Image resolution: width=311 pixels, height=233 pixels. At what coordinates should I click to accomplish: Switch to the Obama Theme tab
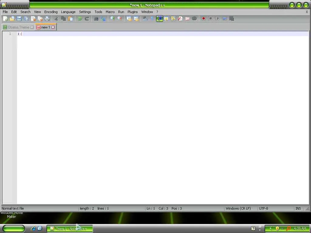pos(19,27)
